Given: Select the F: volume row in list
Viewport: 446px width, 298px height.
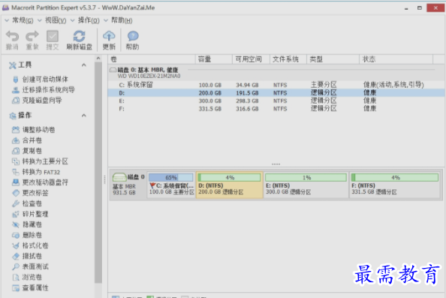Looking at the screenshot, I should [276, 109].
